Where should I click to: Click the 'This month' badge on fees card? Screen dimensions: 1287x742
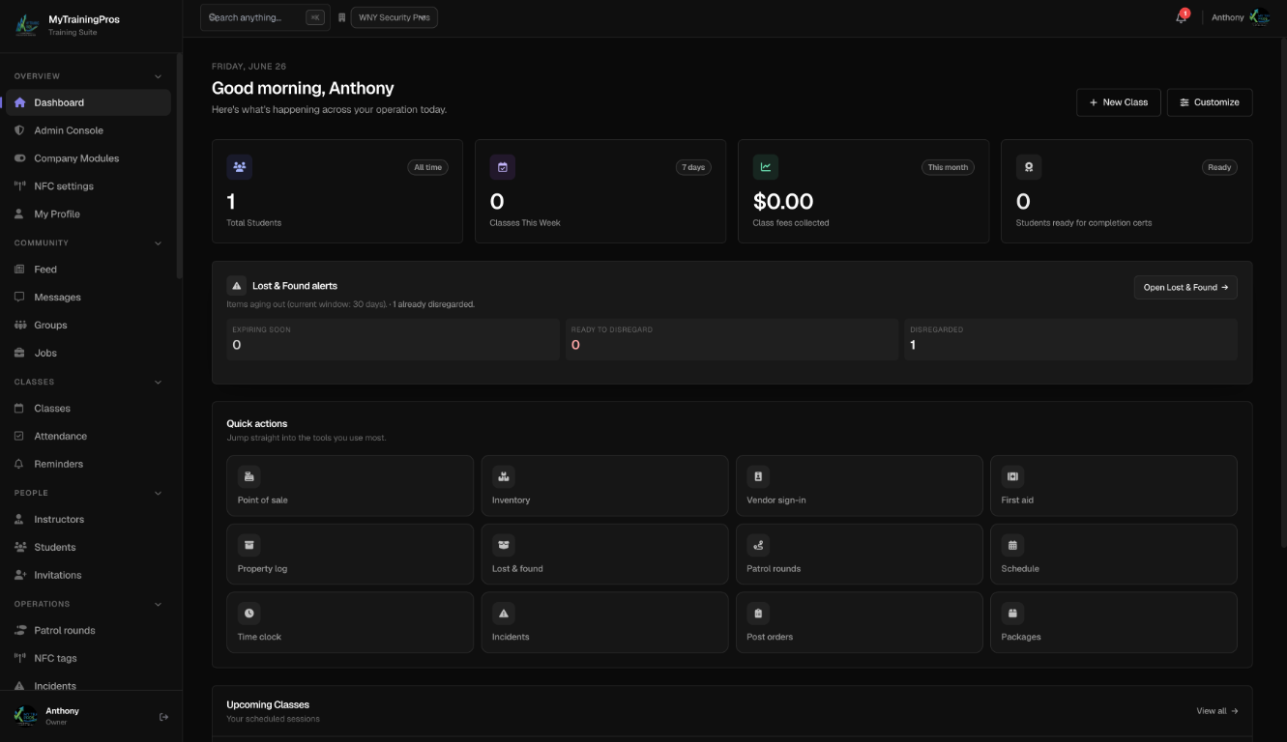pos(948,167)
